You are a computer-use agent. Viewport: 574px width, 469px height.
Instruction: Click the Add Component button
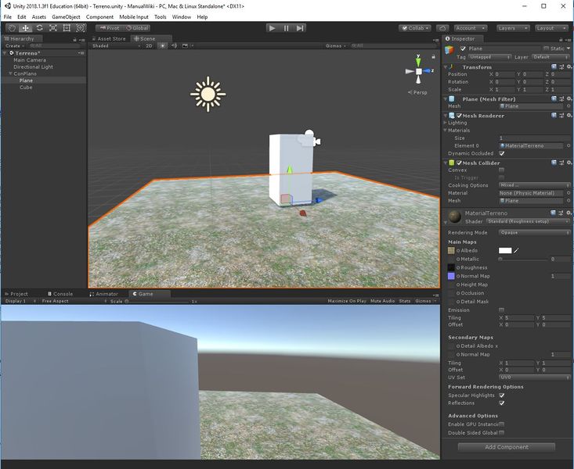(507, 446)
